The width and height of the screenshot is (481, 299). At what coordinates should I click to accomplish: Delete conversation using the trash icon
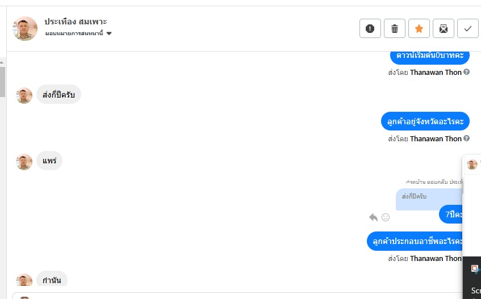point(395,28)
